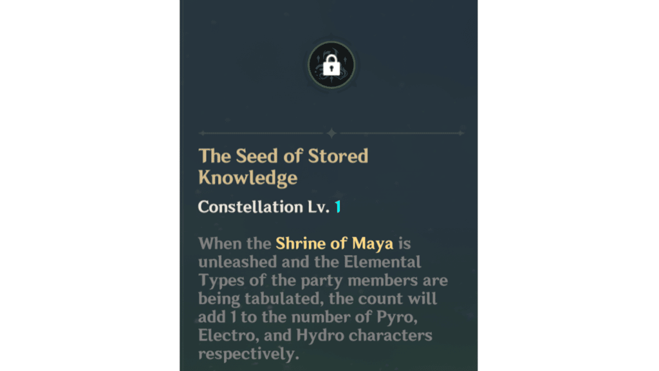Click the right endpoint star of the divider

click(461, 133)
